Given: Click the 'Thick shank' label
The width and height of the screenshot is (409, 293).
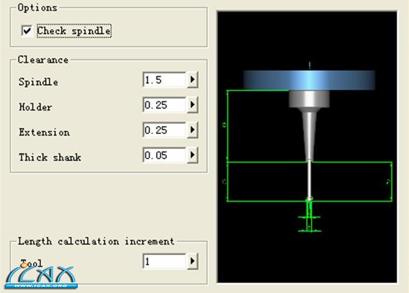Looking at the screenshot, I should pyautogui.click(x=50, y=157).
